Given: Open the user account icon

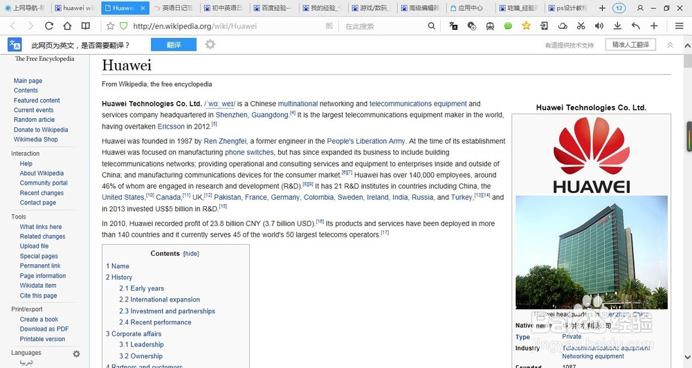Looking at the screenshot, I should coord(640,8).
